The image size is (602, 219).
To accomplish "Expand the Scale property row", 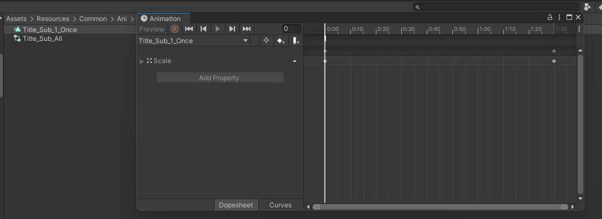I will pyautogui.click(x=142, y=61).
